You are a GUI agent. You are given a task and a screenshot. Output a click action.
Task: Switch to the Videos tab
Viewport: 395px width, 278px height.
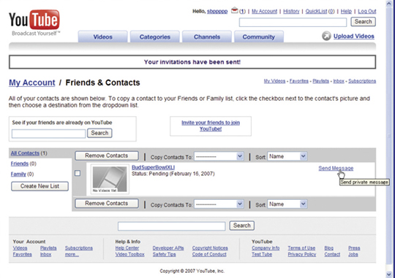pos(103,36)
